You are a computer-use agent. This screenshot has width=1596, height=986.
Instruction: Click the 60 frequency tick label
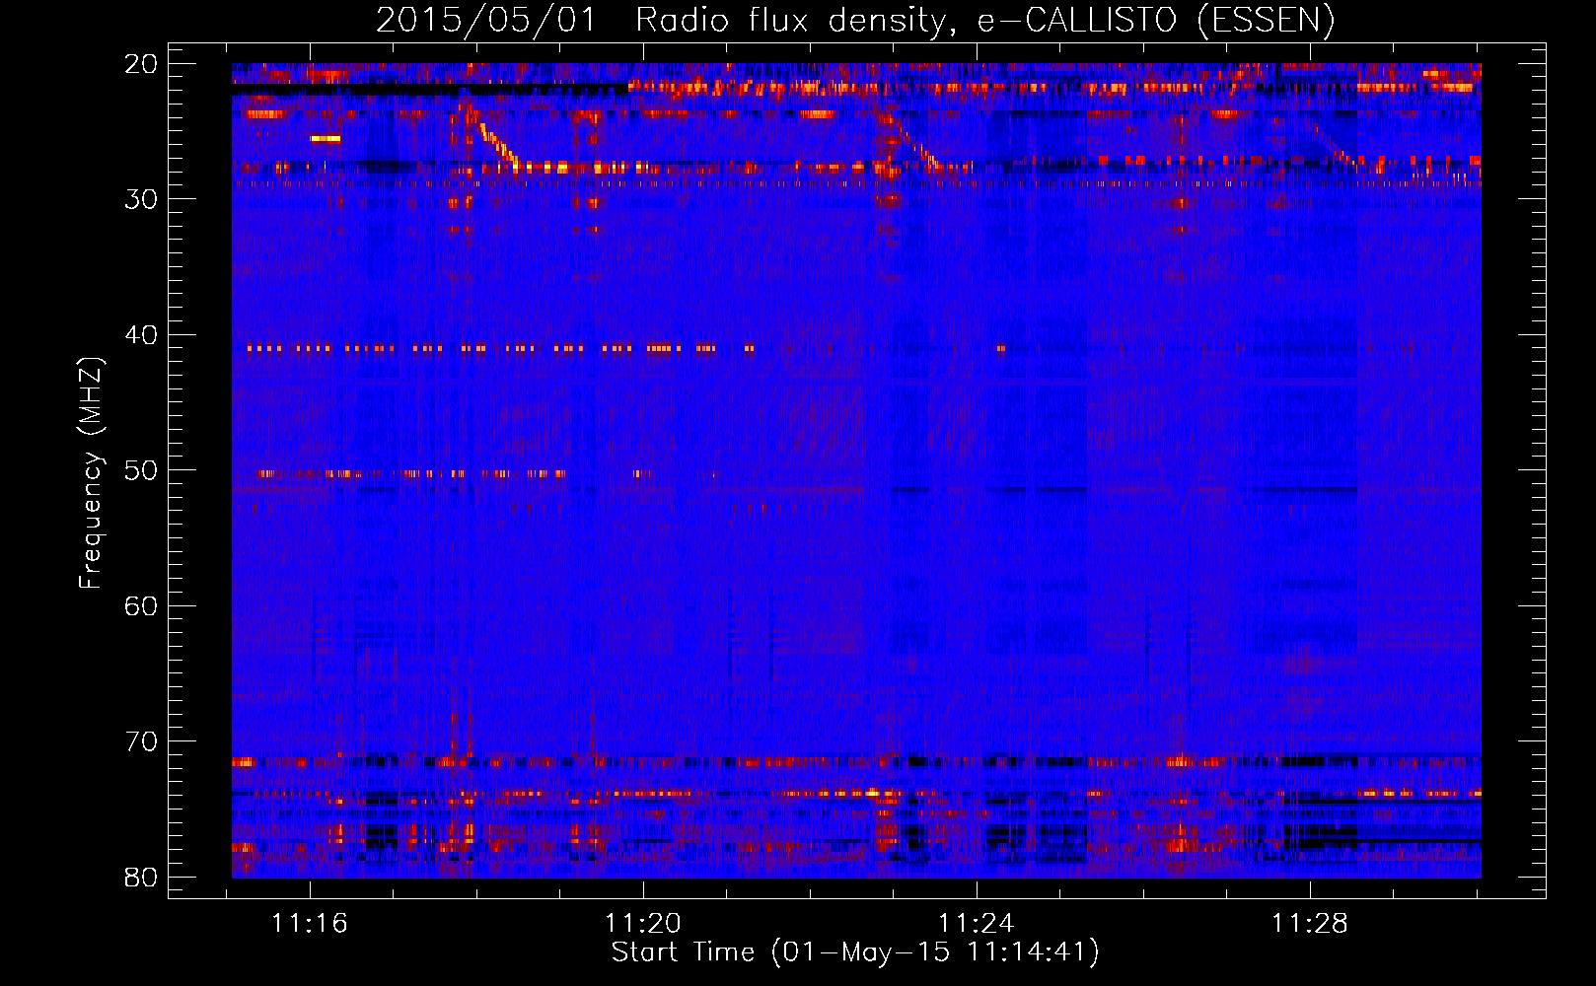click(x=141, y=605)
